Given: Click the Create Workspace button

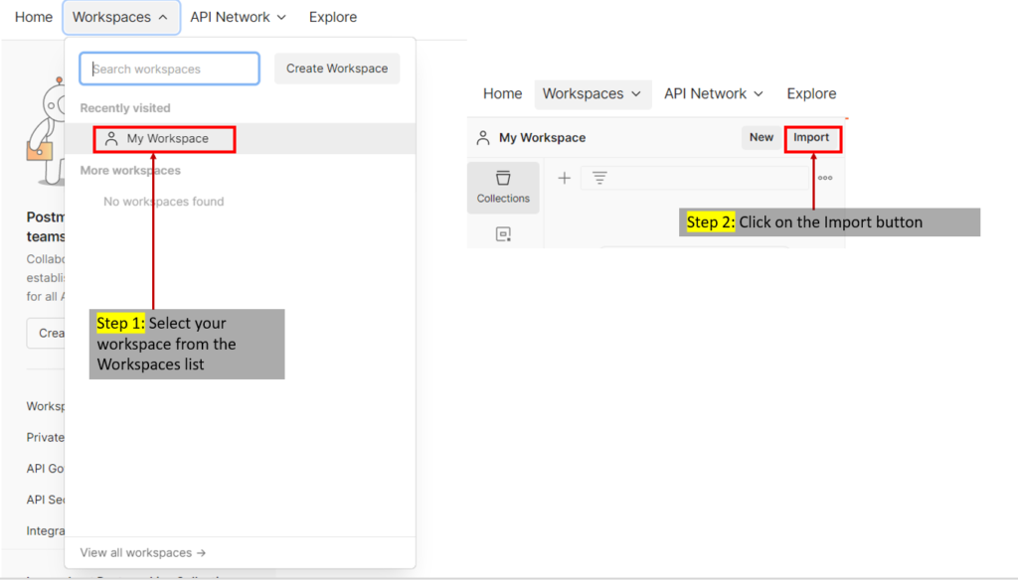Looking at the screenshot, I should [337, 69].
